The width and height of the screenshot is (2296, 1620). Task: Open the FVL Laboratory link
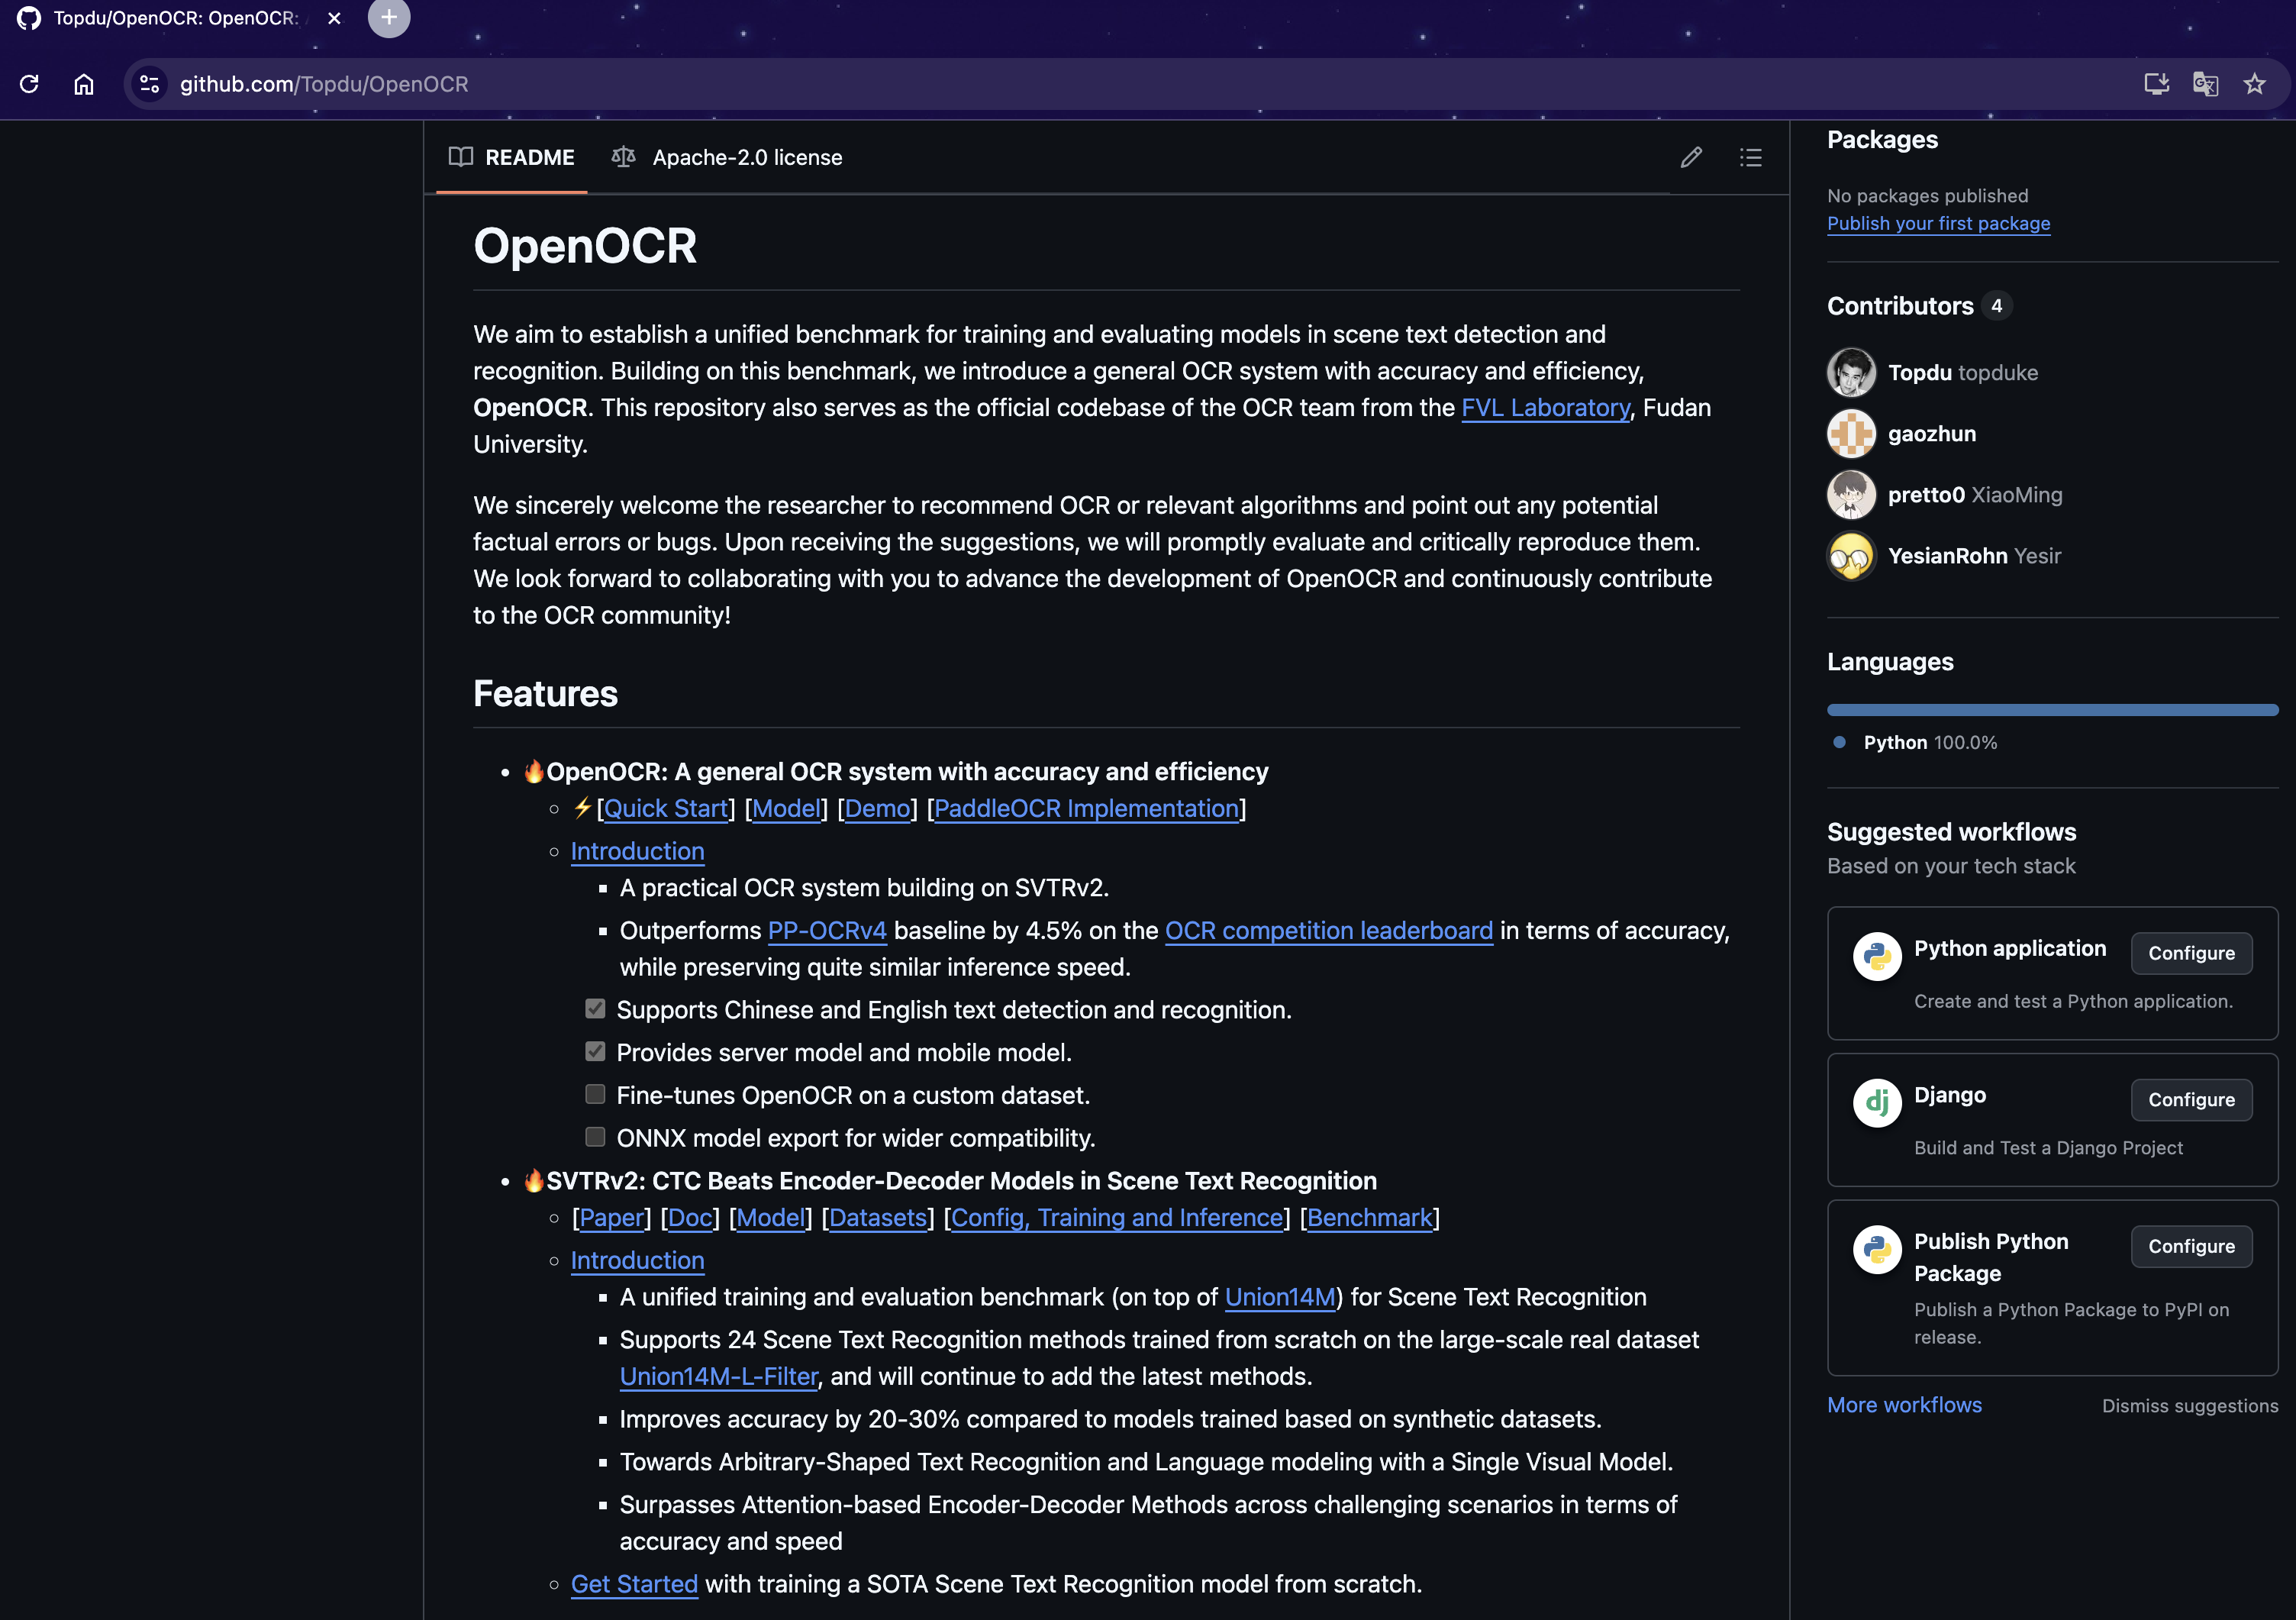pyautogui.click(x=1546, y=407)
